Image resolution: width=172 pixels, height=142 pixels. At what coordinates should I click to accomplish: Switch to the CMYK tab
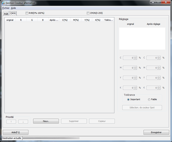tap(13, 13)
